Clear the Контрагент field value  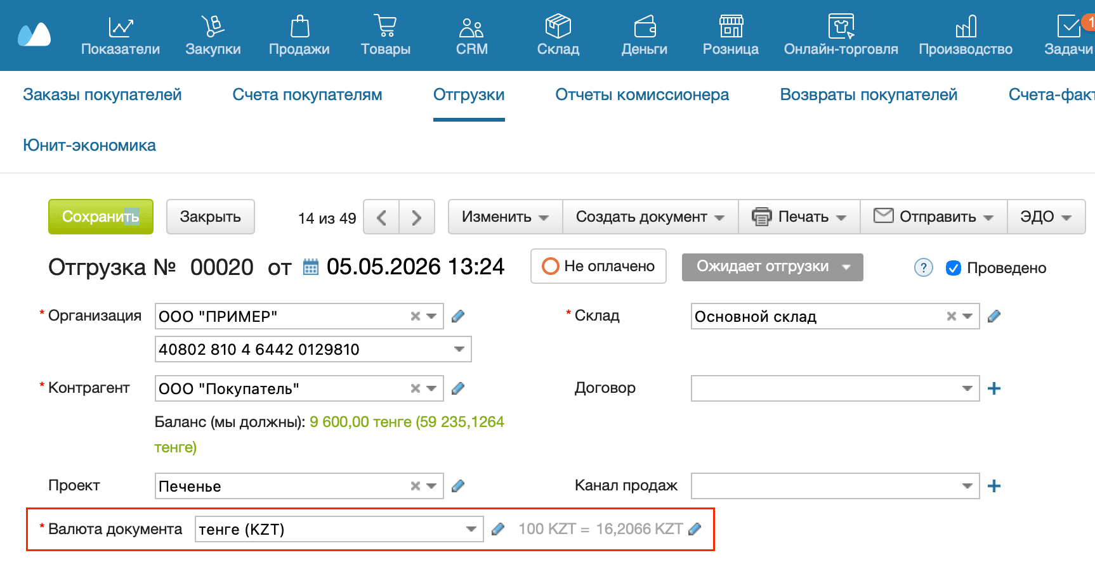click(x=416, y=388)
